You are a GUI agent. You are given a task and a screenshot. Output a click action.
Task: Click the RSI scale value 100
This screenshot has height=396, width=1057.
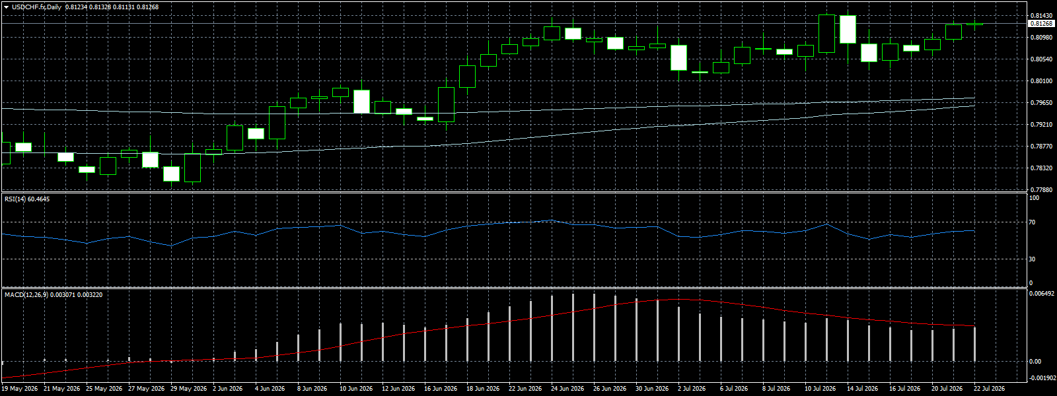click(x=1035, y=198)
